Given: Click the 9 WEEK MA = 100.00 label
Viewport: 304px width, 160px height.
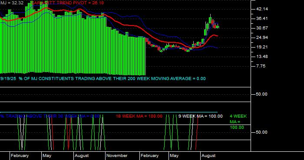Looking at the screenshot, I should tap(201, 116).
